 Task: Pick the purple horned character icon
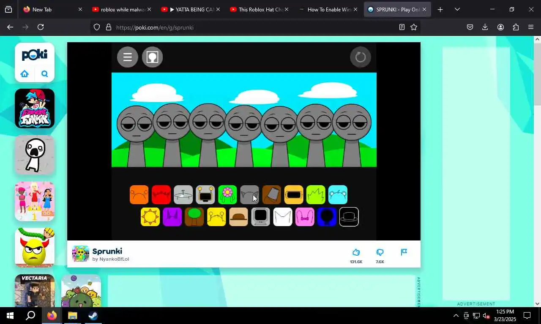click(x=172, y=217)
